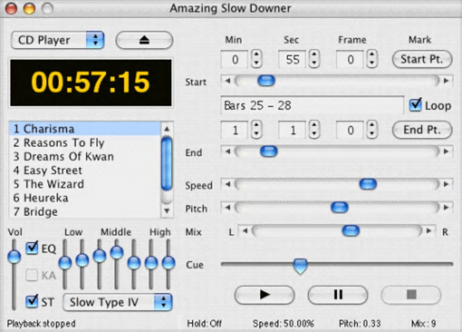This screenshot has width=462, height=332.
Task: Click the Cue slider handle
Action: pos(300,266)
